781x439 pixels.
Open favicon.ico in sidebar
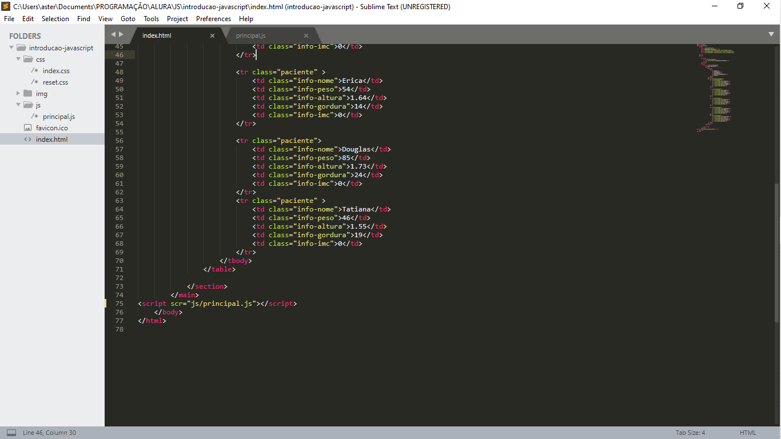tap(52, 128)
